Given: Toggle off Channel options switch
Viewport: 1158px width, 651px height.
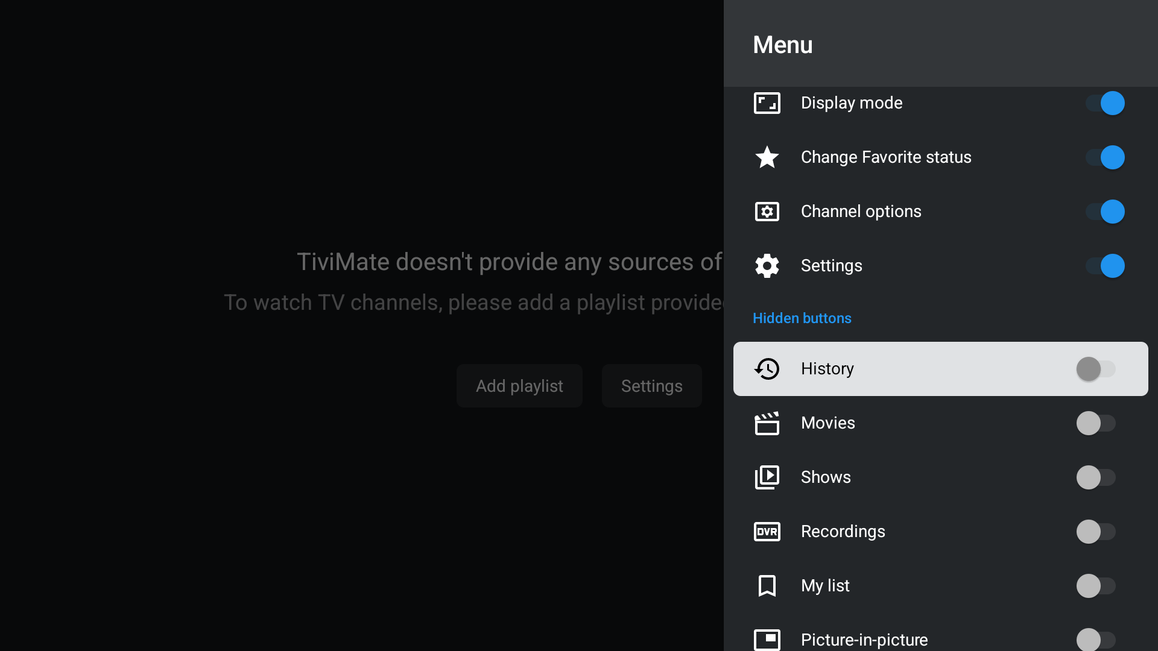Looking at the screenshot, I should click(1105, 212).
